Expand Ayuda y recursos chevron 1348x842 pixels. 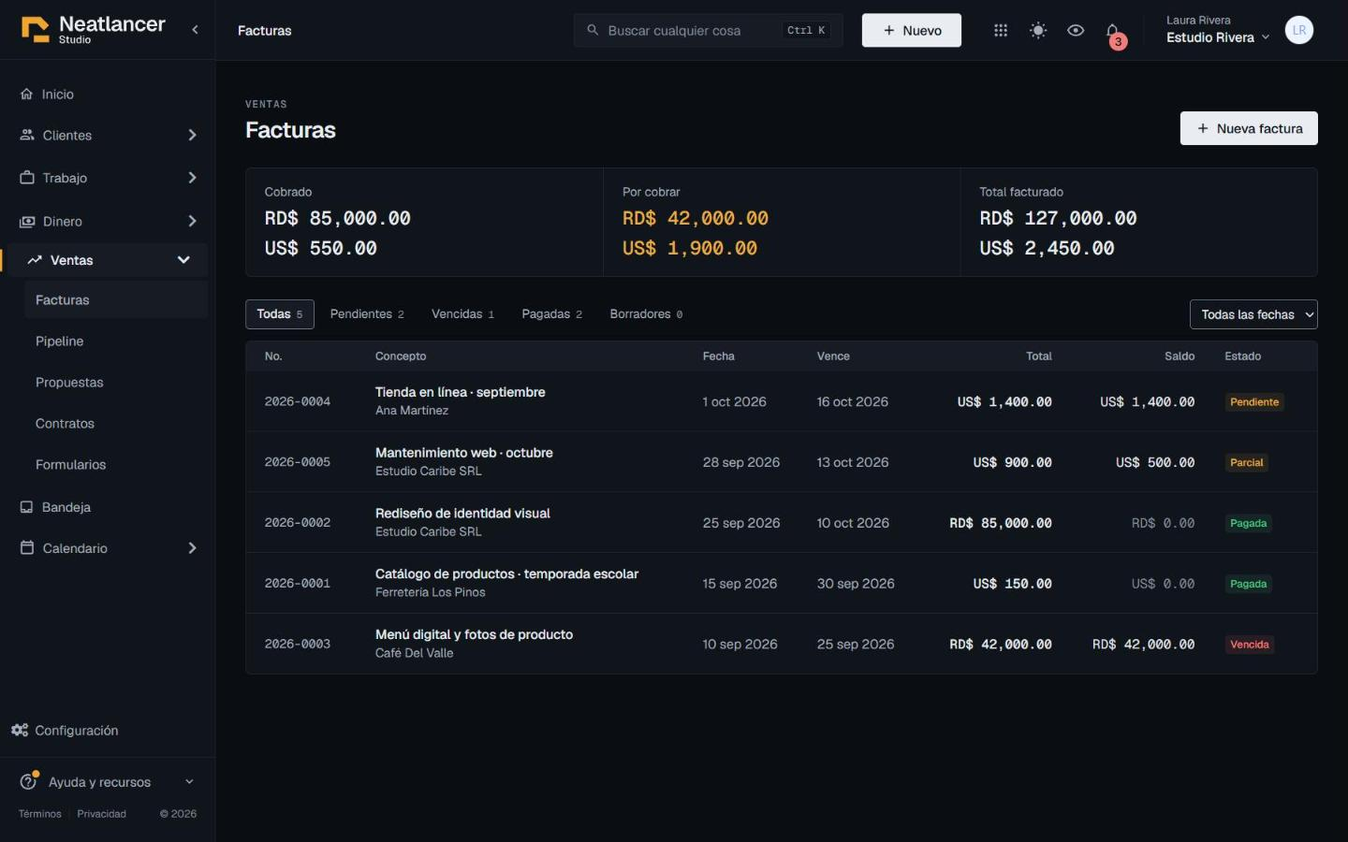pyautogui.click(x=189, y=782)
